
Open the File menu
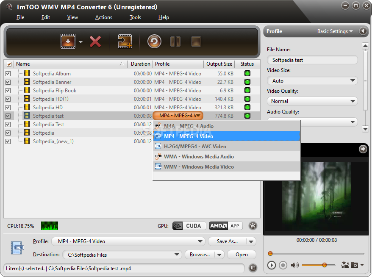click(x=20, y=17)
